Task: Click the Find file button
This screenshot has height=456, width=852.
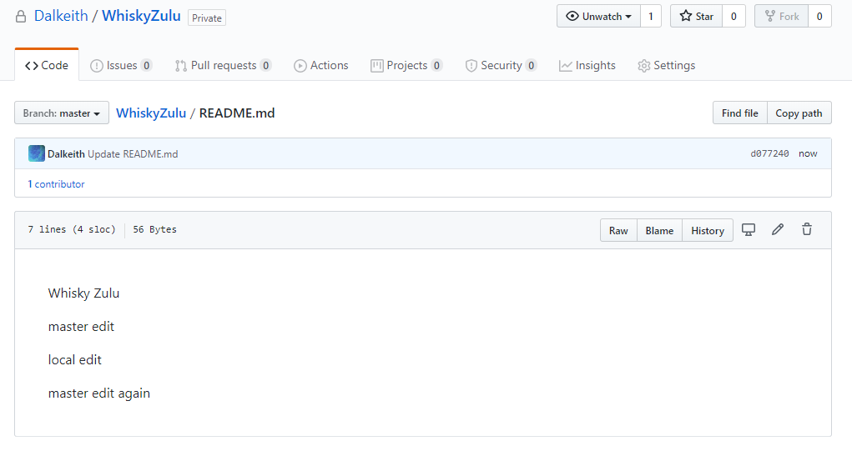Action: click(739, 113)
